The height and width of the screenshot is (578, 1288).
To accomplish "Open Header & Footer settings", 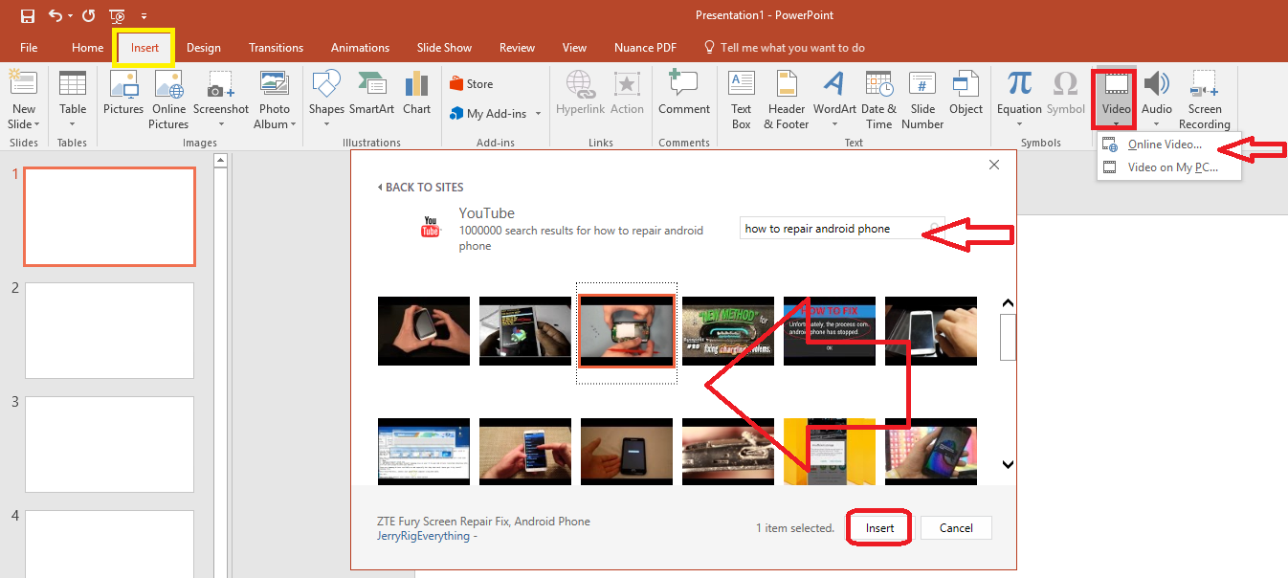I will click(x=787, y=100).
